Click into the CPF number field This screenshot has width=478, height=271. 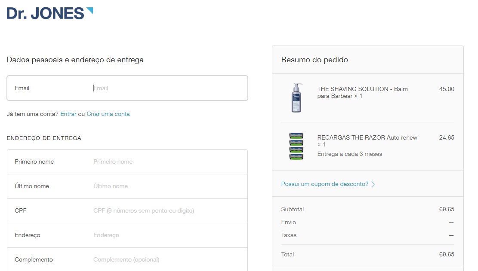(127, 211)
